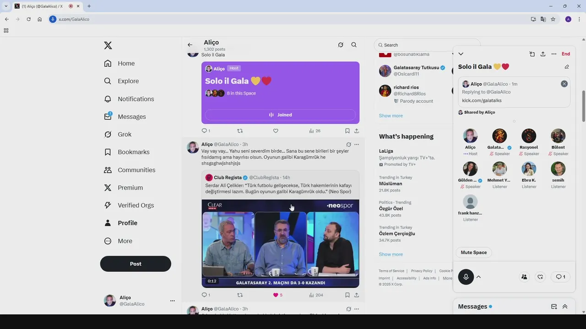Like the Solo il Gala Space post
Viewport: 586px width, 329px height.
(x=276, y=131)
